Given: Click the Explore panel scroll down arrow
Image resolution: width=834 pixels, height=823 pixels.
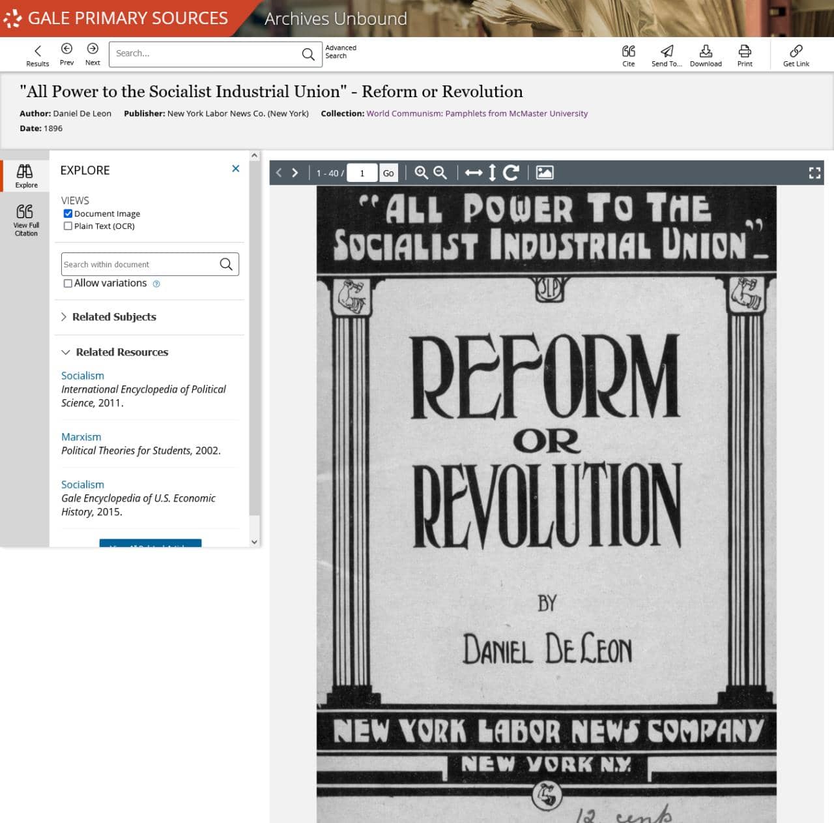Looking at the screenshot, I should click(x=255, y=541).
